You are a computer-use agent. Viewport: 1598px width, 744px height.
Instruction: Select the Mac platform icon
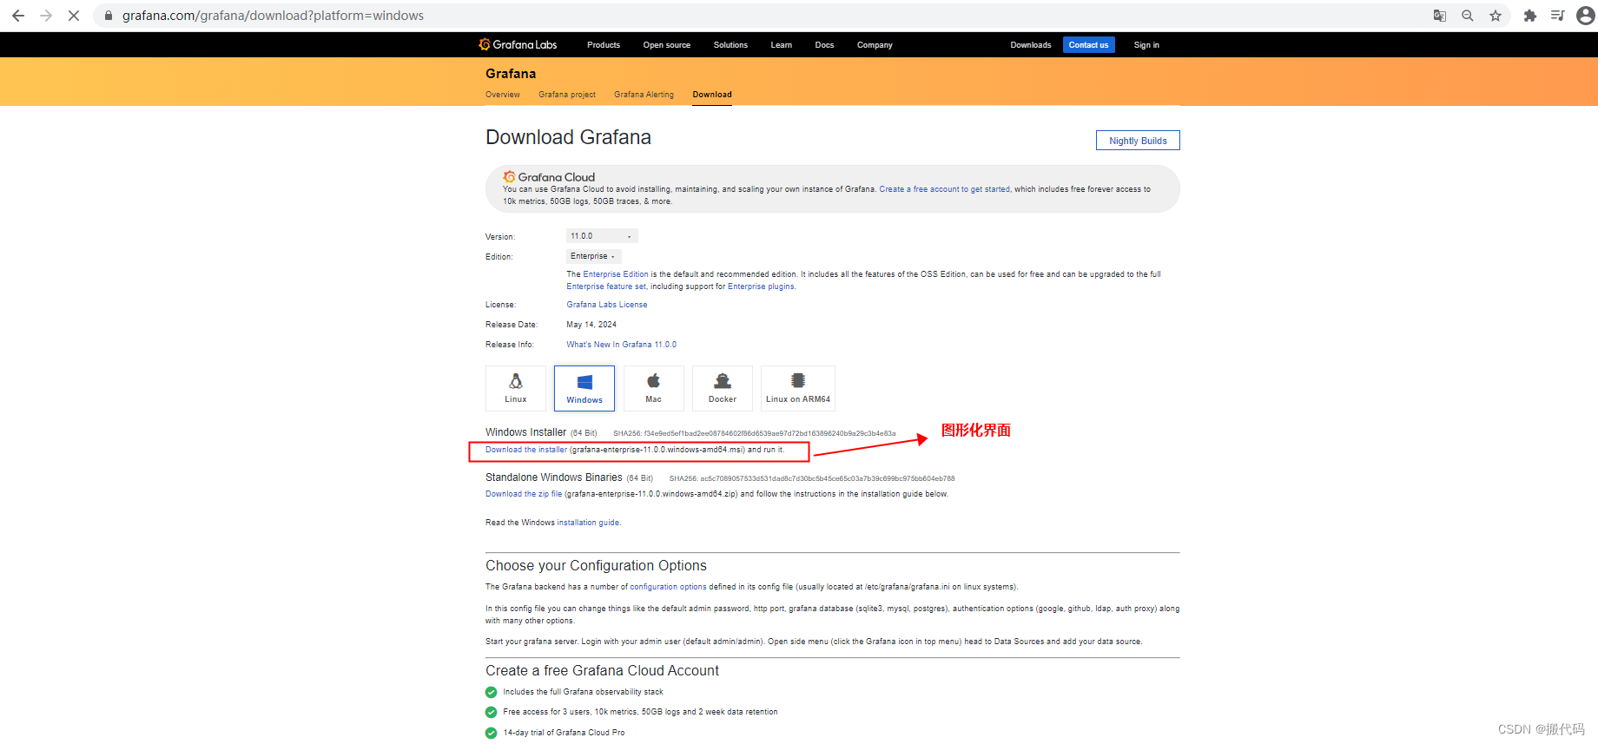click(x=654, y=388)
